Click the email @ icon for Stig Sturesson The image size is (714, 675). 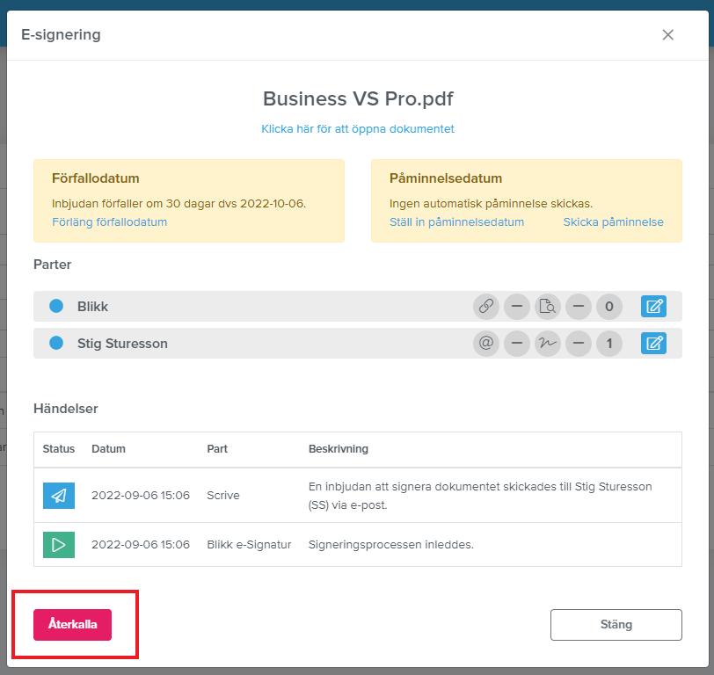486,343
